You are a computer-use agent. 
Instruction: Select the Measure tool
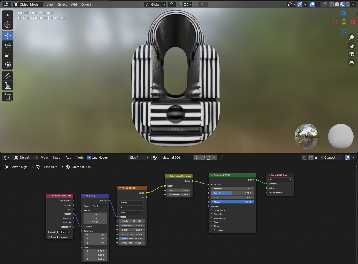(8, 86)
